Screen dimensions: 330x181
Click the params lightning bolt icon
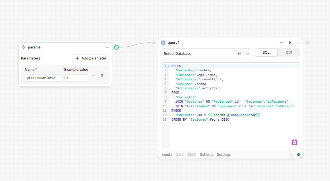click(x=24, y=47)
